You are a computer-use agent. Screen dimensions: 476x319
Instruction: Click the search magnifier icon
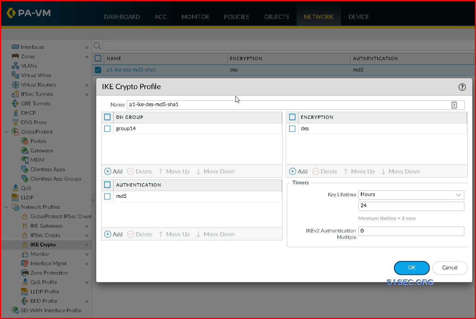coord(97,46)
